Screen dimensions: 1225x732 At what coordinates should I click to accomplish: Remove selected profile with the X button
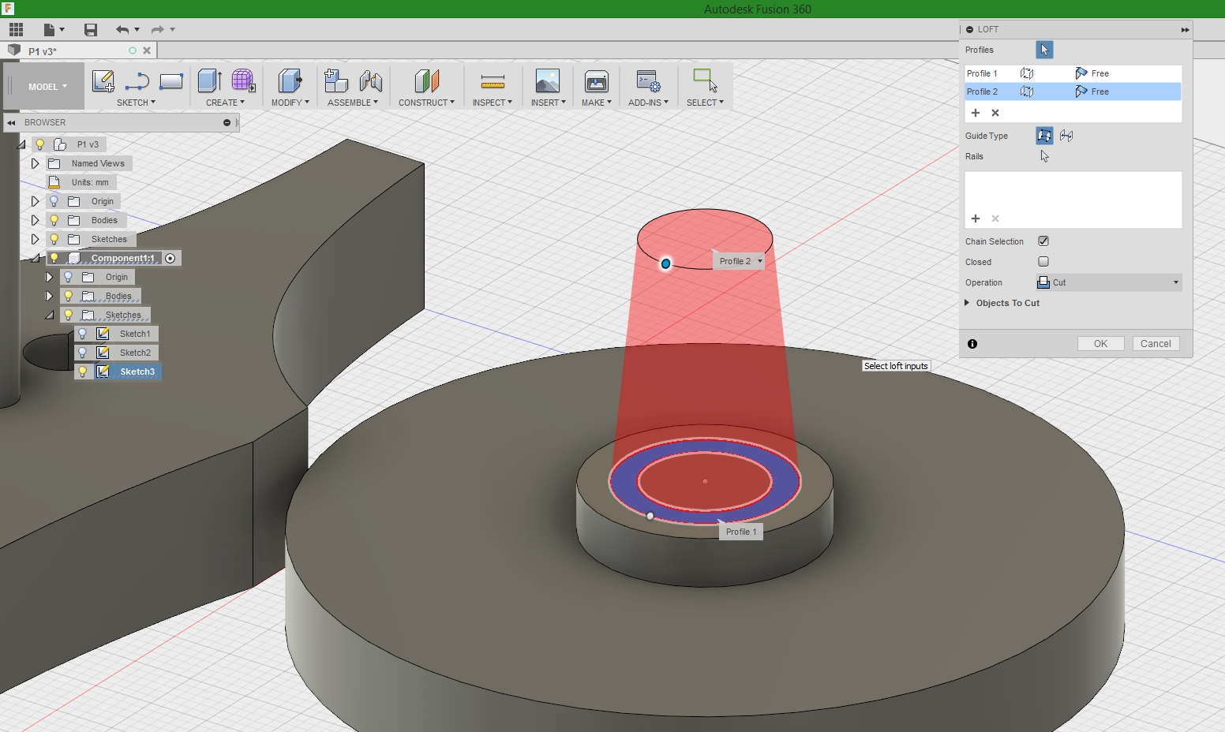tap(995, 113)
